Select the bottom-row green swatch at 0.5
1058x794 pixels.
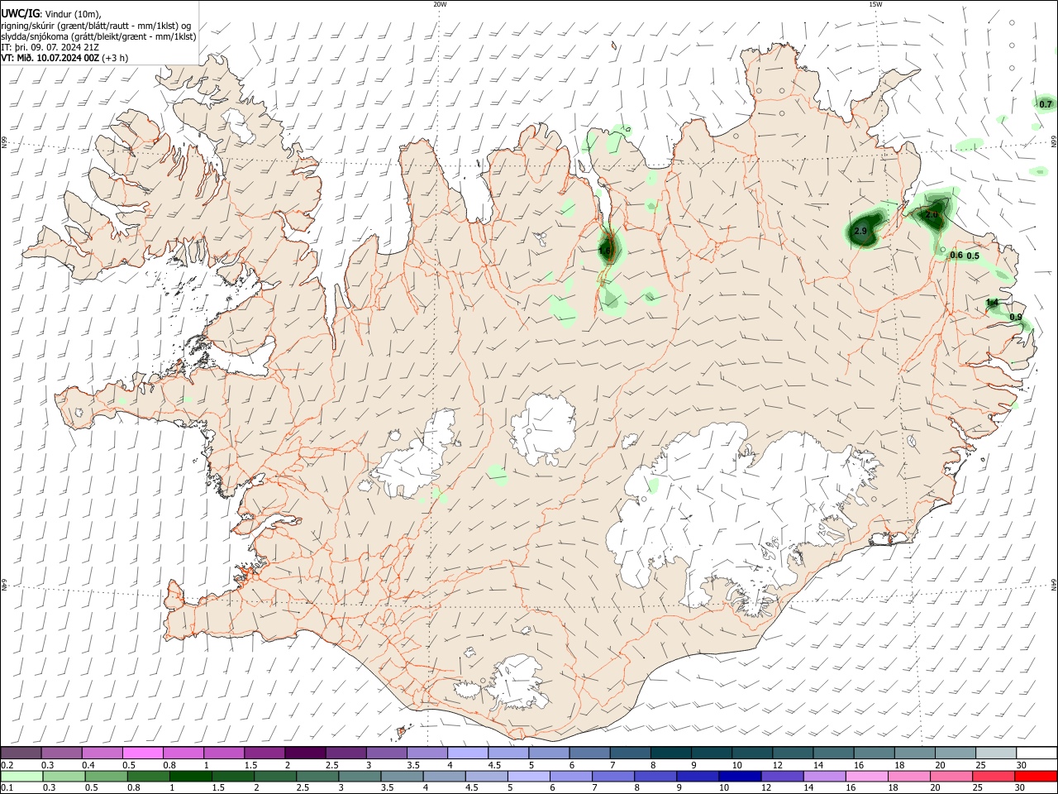pyautogui.click(x=106, y=777)
